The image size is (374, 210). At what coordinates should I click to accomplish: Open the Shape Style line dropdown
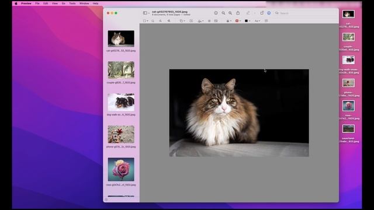coord(228,21)
